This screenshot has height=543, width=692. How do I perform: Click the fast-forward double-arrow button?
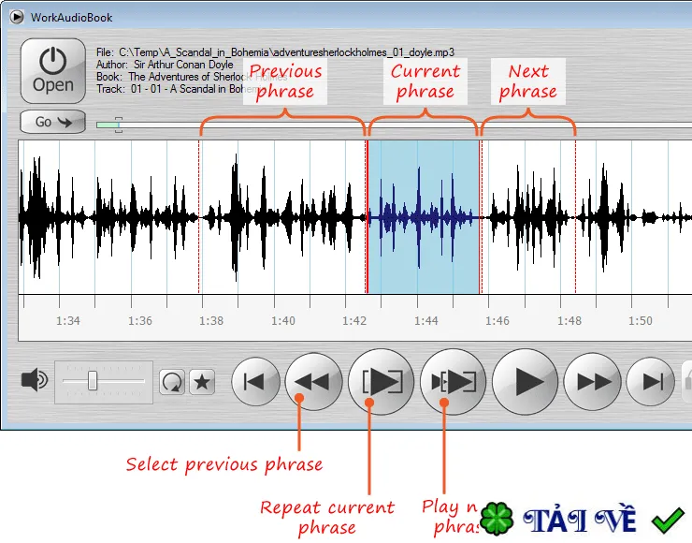coord(592,382)
